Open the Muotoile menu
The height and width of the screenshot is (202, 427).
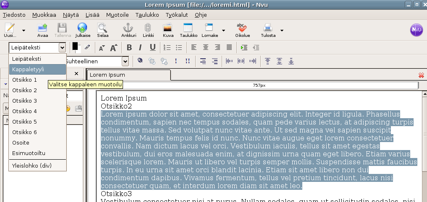(117, 15)
